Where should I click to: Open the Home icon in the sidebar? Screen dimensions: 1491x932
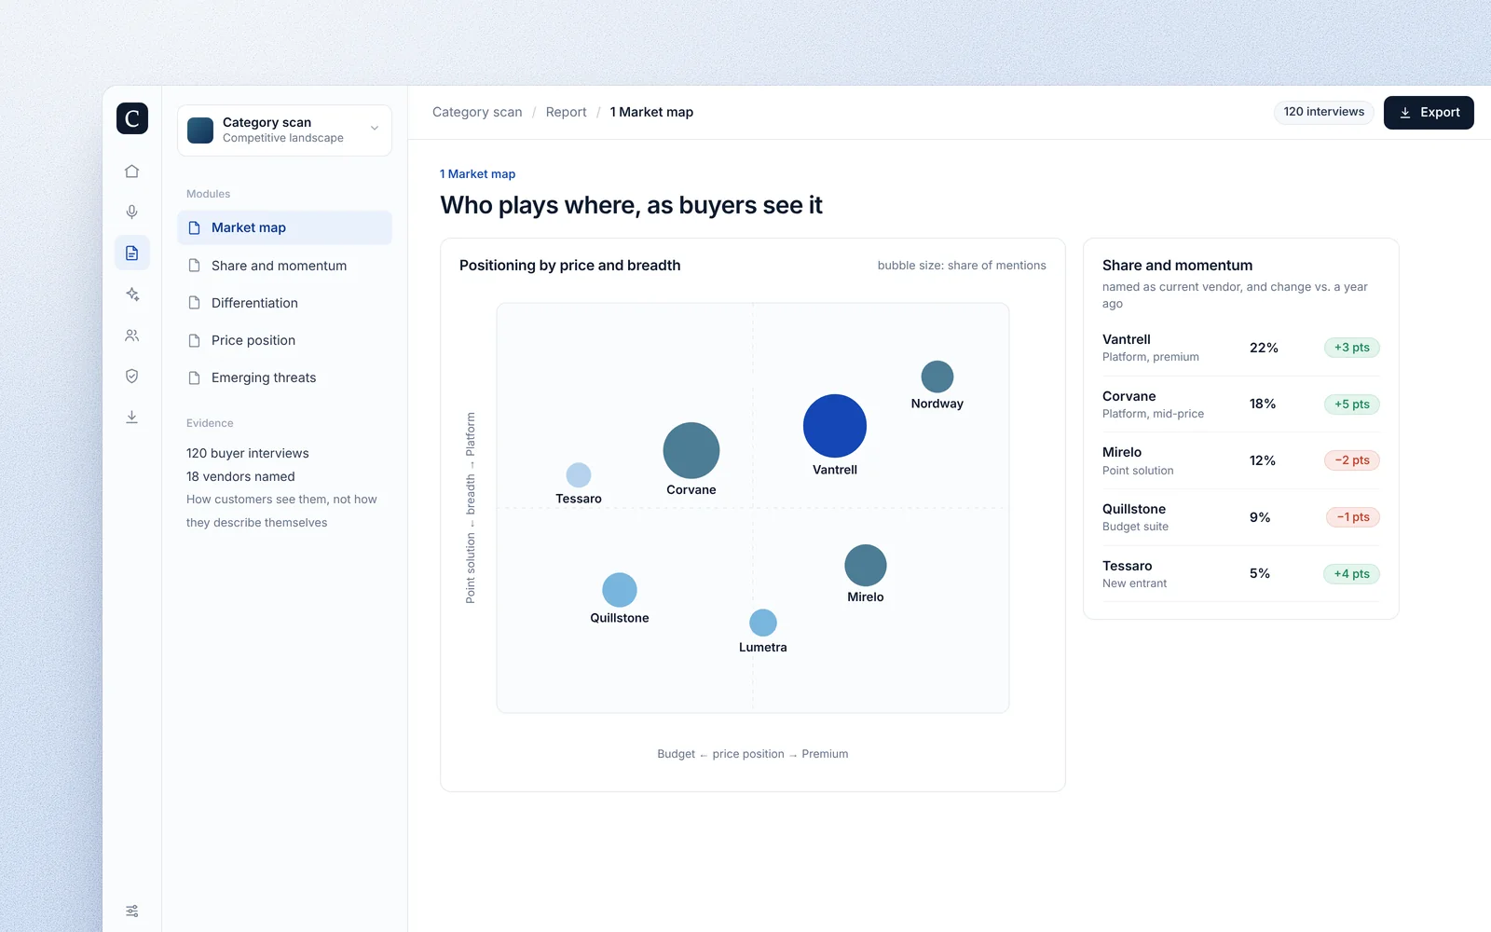coord(132,171)
